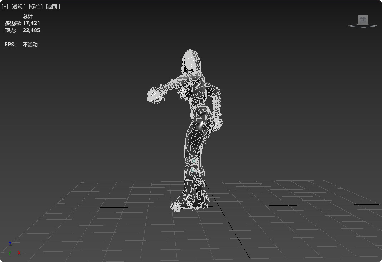Screen dimensions: 382x262
Task: Click the 多边形 statistics label
Action: (x=13, y=23)
